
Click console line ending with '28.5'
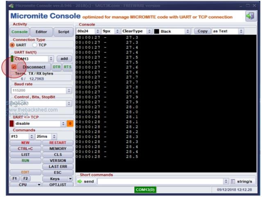(107, 157)
